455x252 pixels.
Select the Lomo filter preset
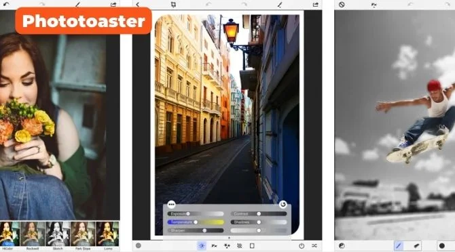108,234
